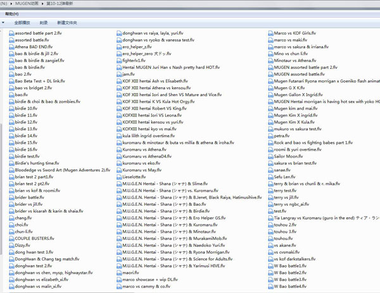Screen dimensions: 380x293
Task: Click the icon next to 'chang.flv'
Action: click(x=11, y=218)
